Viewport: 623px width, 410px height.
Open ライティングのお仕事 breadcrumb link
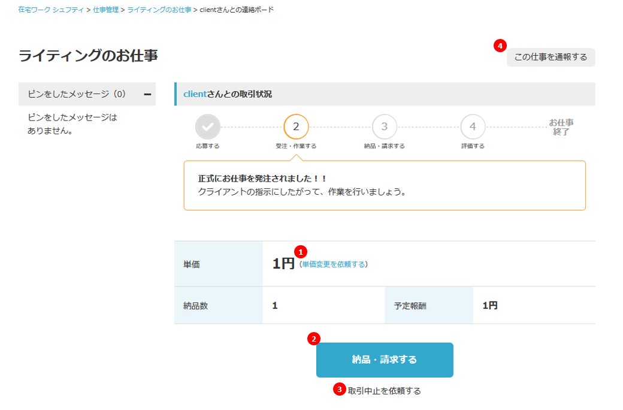[x=159, y=10]
